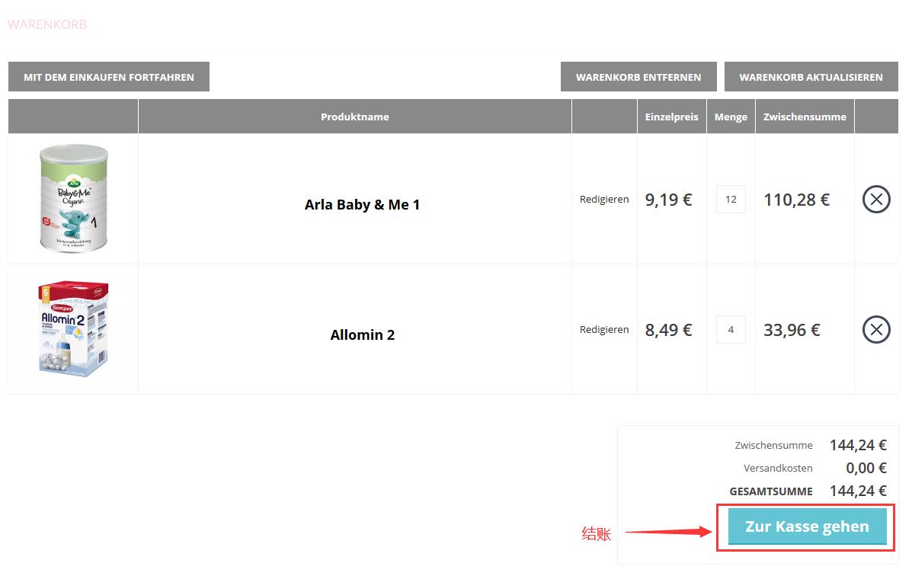Select the Zwischensumme column header

click(805, 117)
